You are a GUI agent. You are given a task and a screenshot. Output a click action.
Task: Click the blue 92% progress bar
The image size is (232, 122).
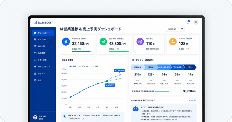[x=82, y=52]
